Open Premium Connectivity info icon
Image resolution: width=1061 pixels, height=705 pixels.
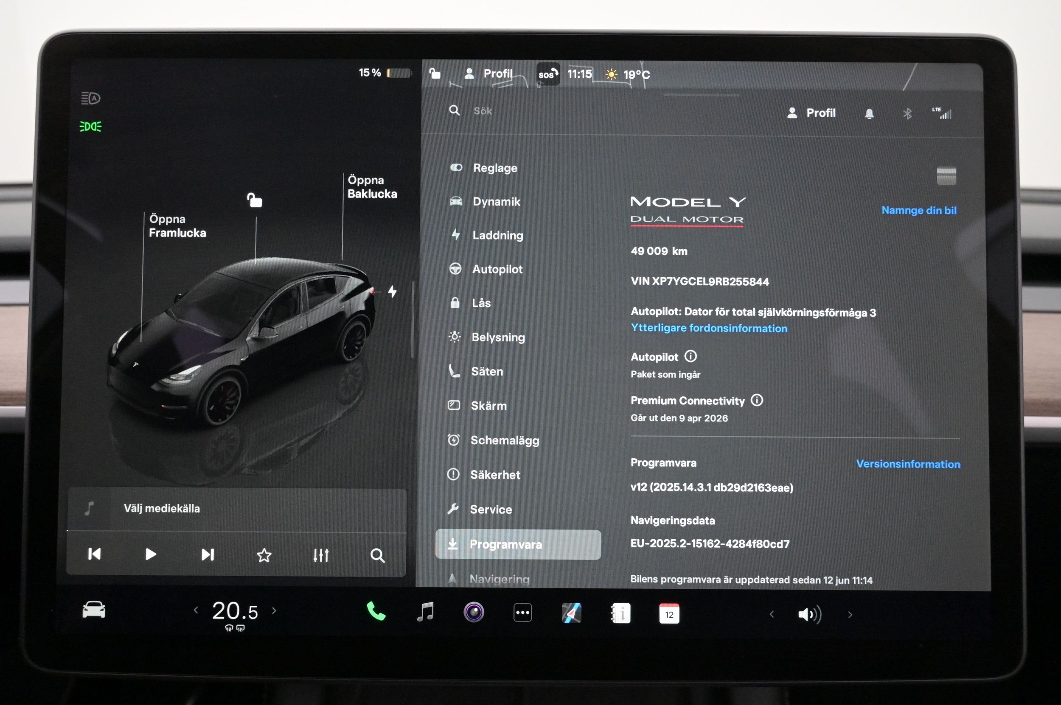pyautogui.click(x=757, y=400)
